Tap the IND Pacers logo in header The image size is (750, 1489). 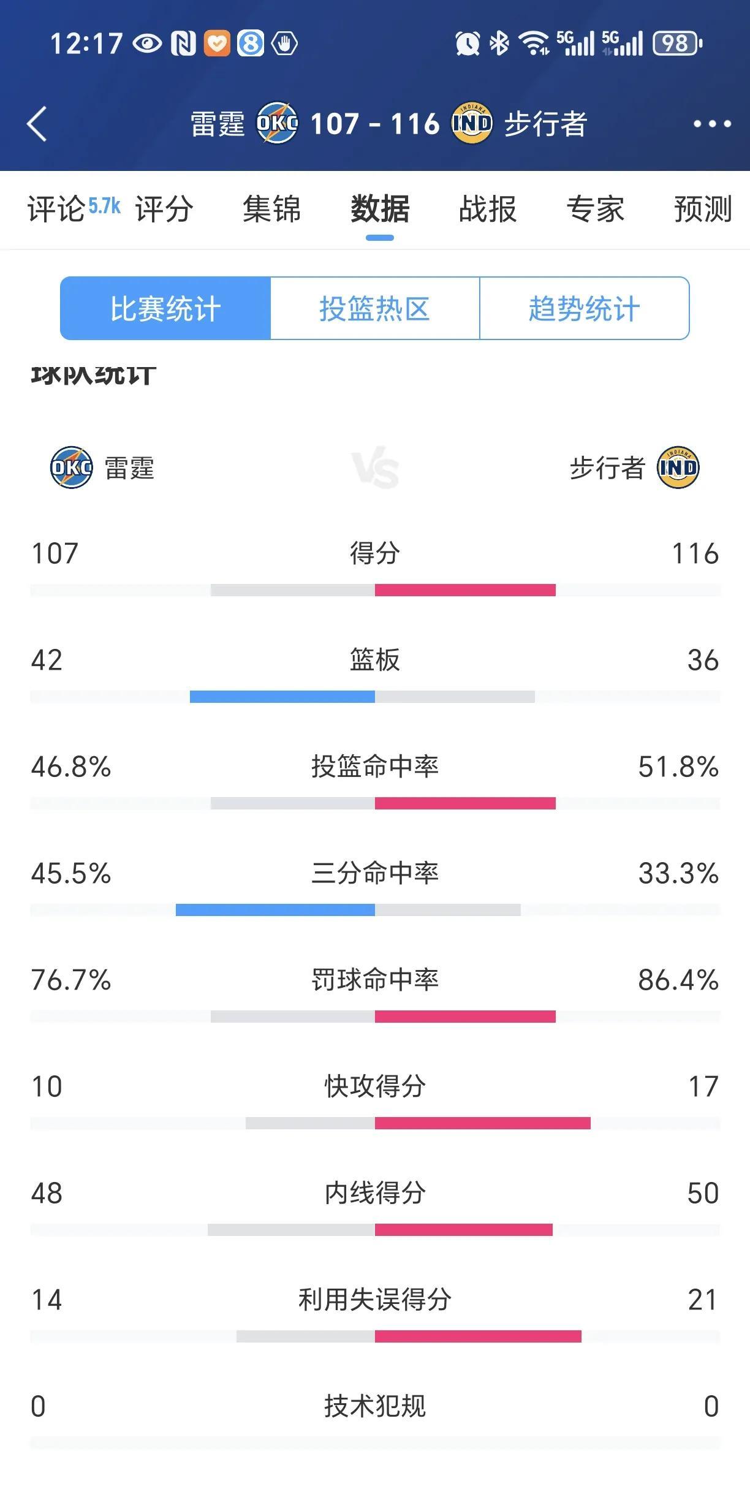tap(471, 123)
